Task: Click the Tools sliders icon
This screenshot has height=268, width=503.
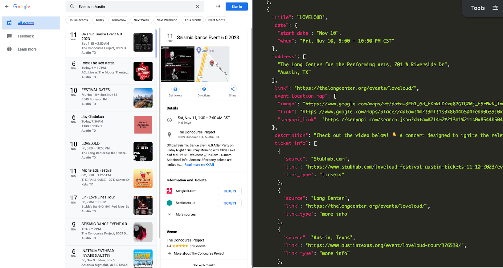Action: [495, 8]
